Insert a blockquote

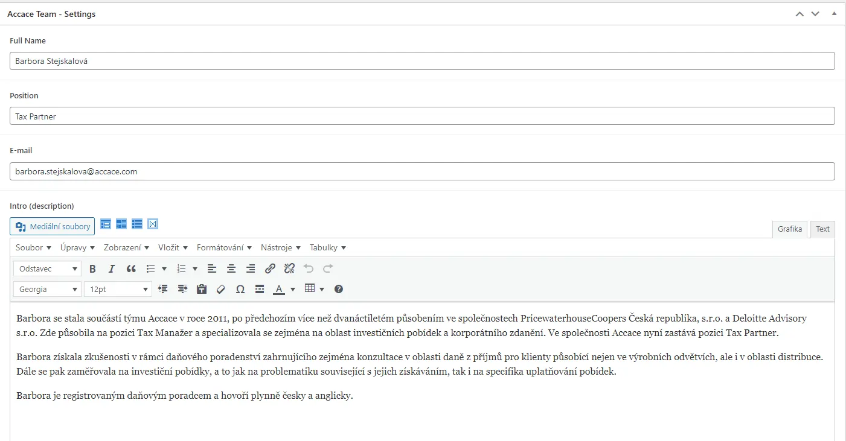click(131, 269)
